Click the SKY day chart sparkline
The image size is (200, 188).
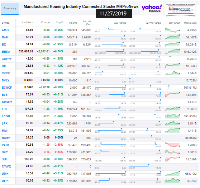172,152
